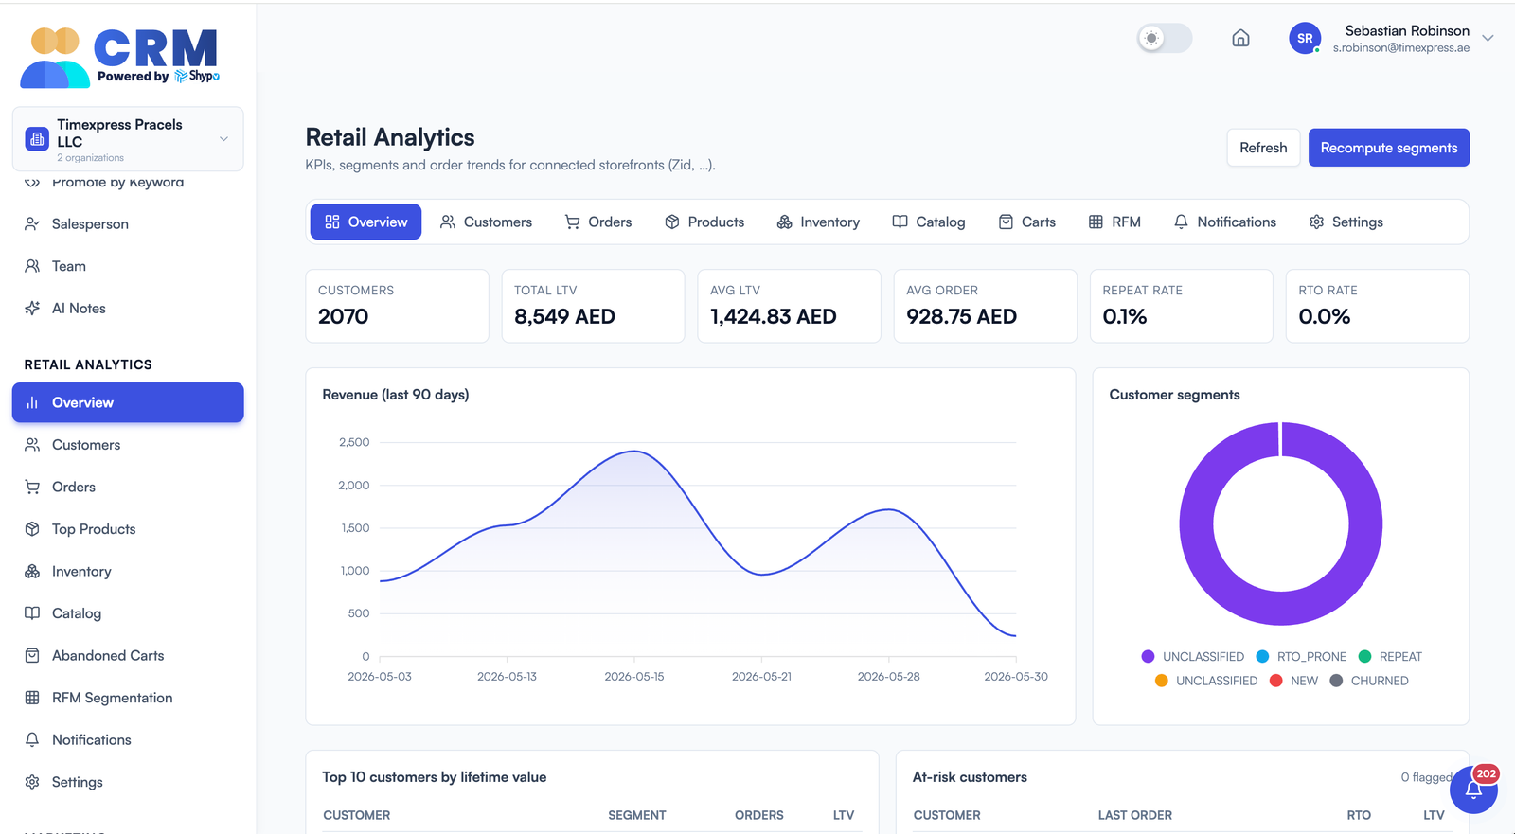Switch to the RFM tab
Image resolution: width=1515 pixels, height=834 pixels.
tap(1114, 222)
